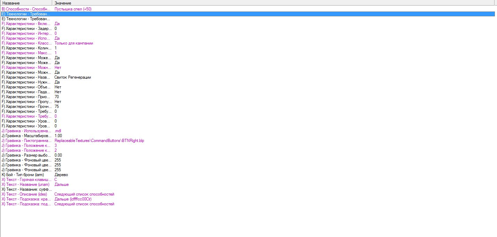Select the row valued Только для кампании
The width and height of the screenshot is (497, 237).
[248, 43]
